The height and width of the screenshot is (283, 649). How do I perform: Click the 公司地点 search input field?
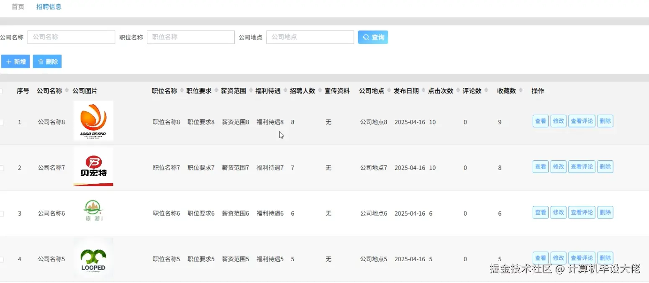pos(310,37)
